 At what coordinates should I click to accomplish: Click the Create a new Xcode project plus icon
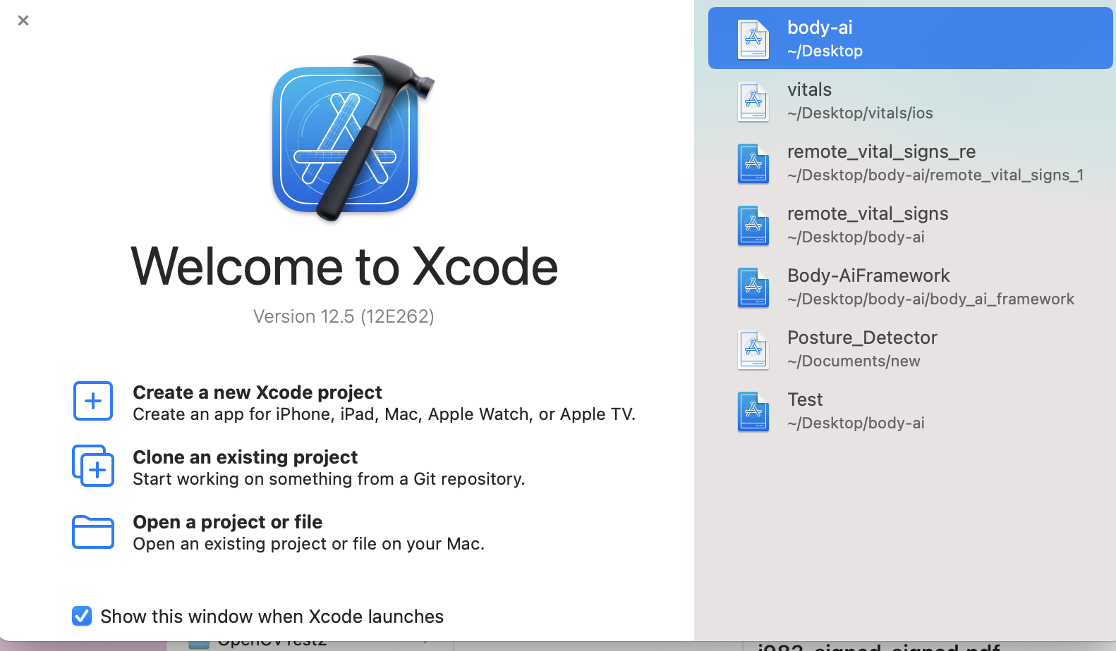click(93, 401)
